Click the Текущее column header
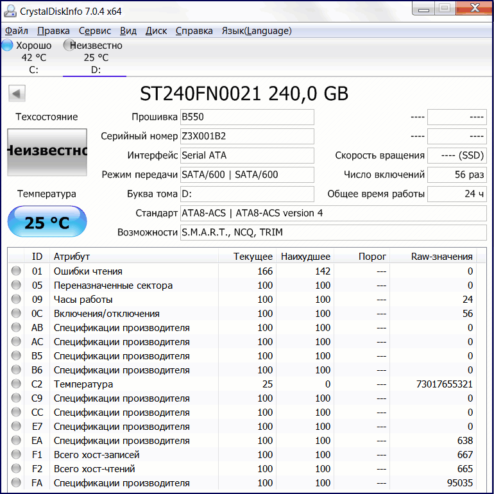 (247, 257)
